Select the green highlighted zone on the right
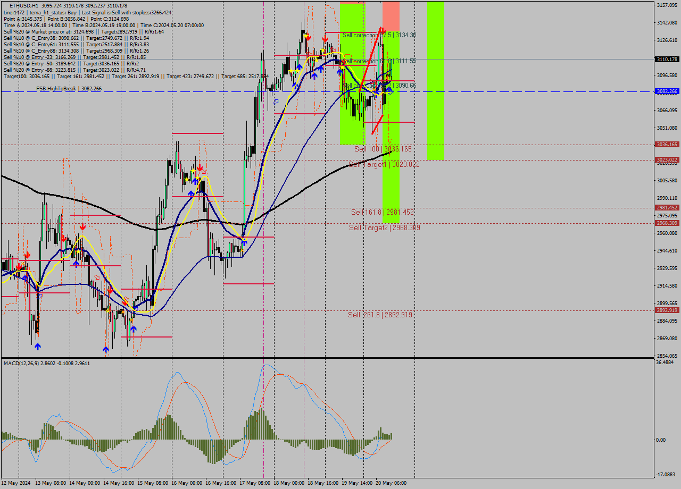The height and width of the screenshot is (489, 681). pos(435,80)
